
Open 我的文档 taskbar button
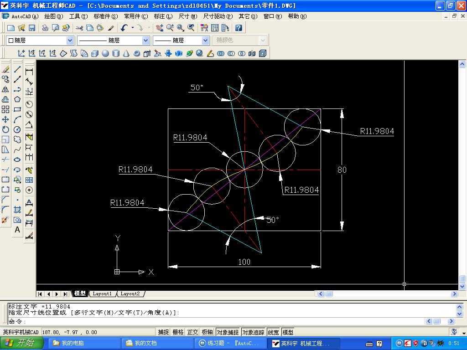(x=157, y=343)
